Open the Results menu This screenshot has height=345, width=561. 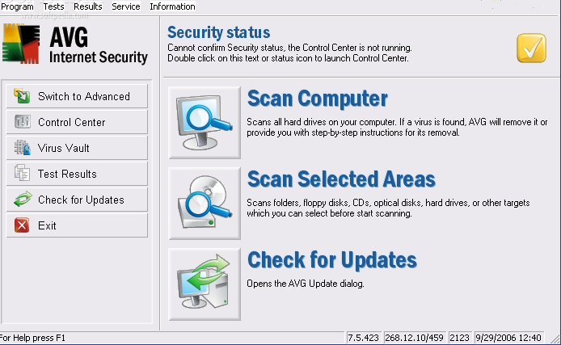(88, 6)
